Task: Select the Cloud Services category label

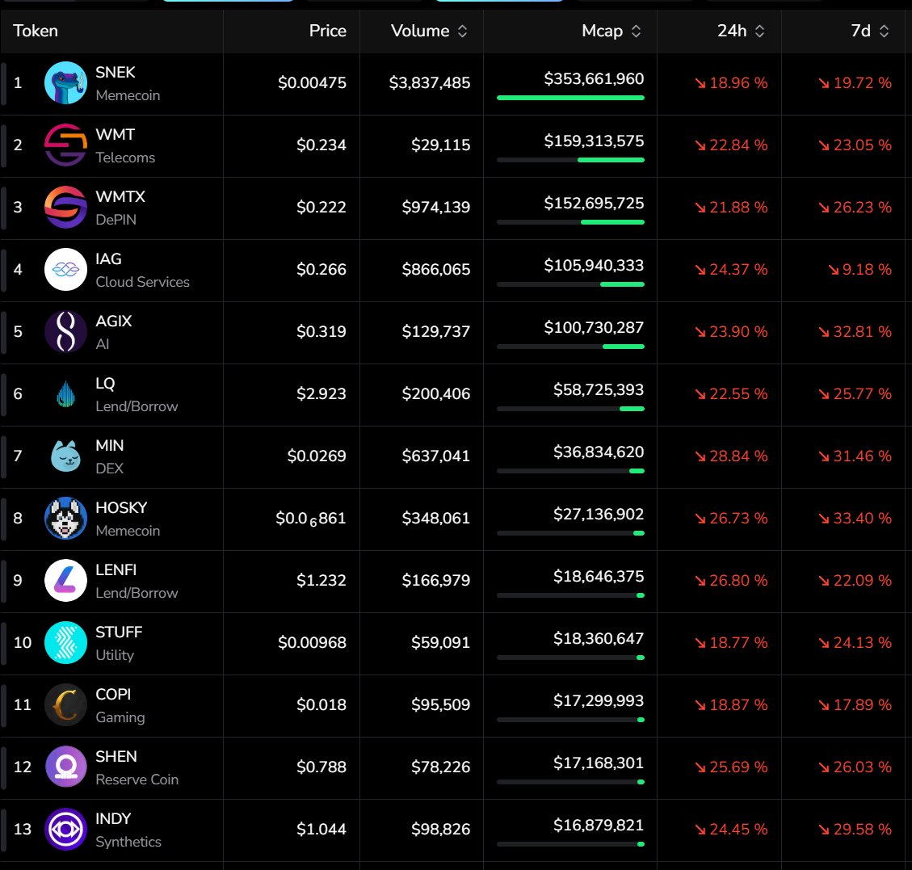Action: pyautogui.click(x=142, y=282)
